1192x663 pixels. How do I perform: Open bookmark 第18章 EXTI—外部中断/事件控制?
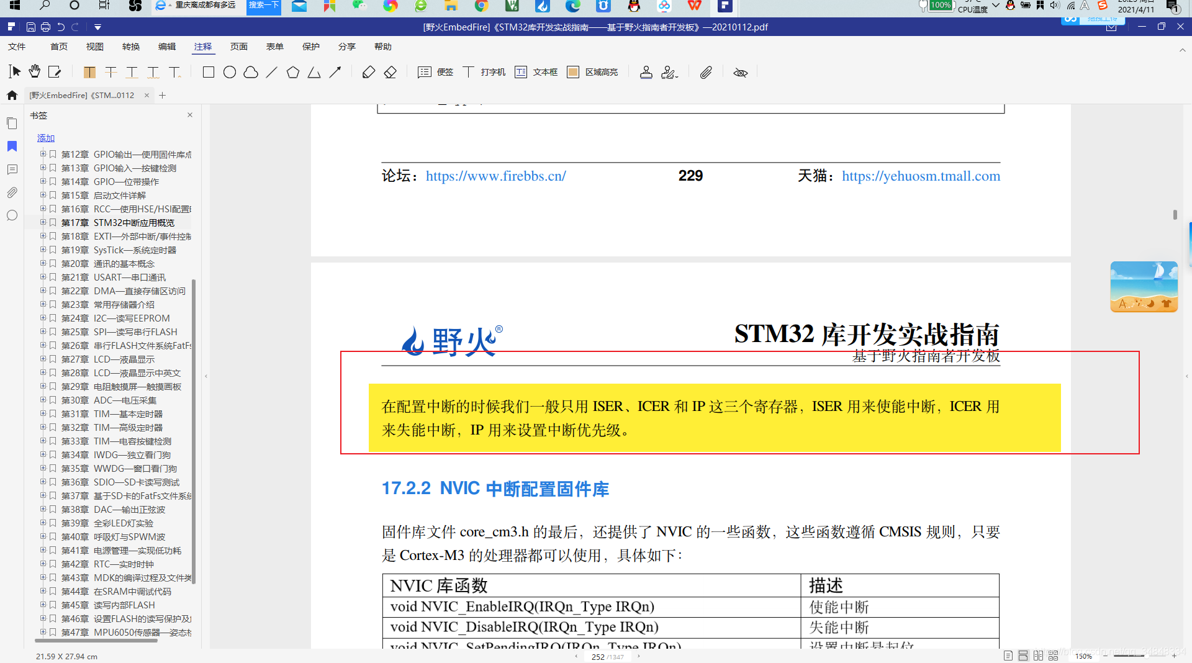pyautogui.click(x=126, y=237)
